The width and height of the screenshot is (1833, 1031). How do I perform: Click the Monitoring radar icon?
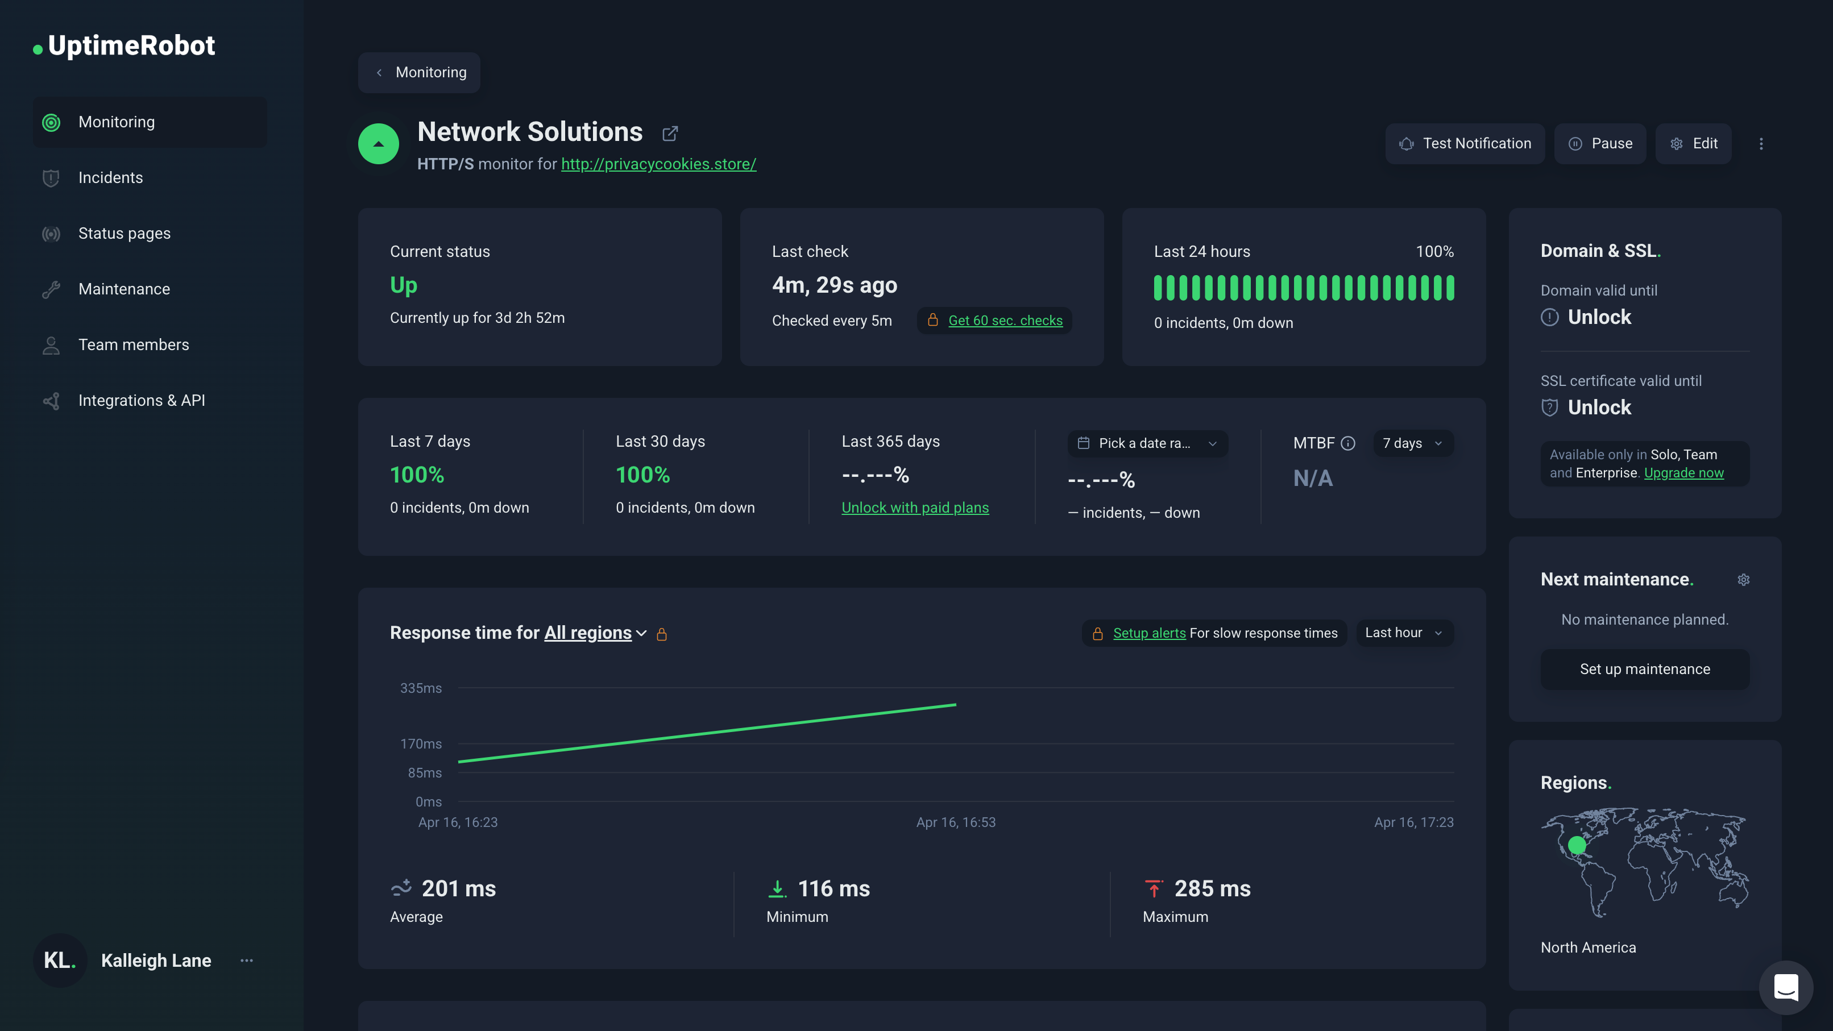(51, 122)
